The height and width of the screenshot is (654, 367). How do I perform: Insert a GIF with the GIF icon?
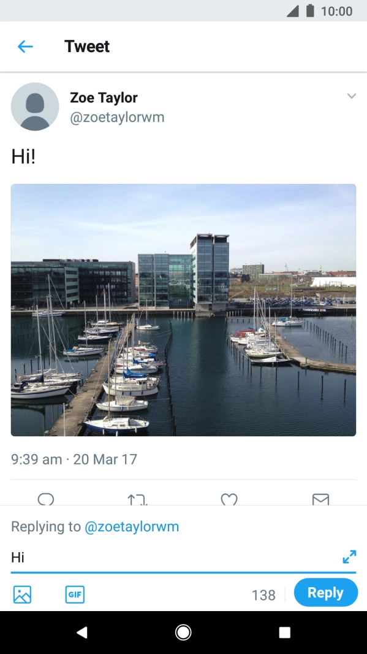coord(74,594)
